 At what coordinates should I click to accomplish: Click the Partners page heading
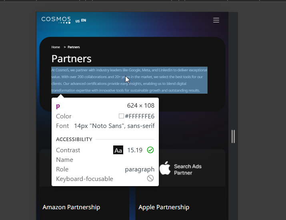[72, 59]
